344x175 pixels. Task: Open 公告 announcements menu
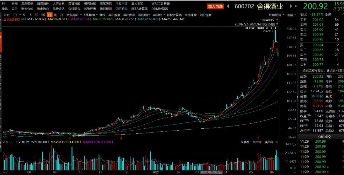pyautogui.click(x=15, y=9)
